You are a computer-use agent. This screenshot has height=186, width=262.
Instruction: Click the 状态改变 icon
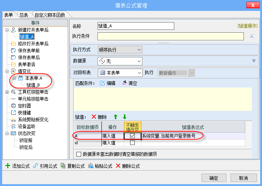[13, 133]
